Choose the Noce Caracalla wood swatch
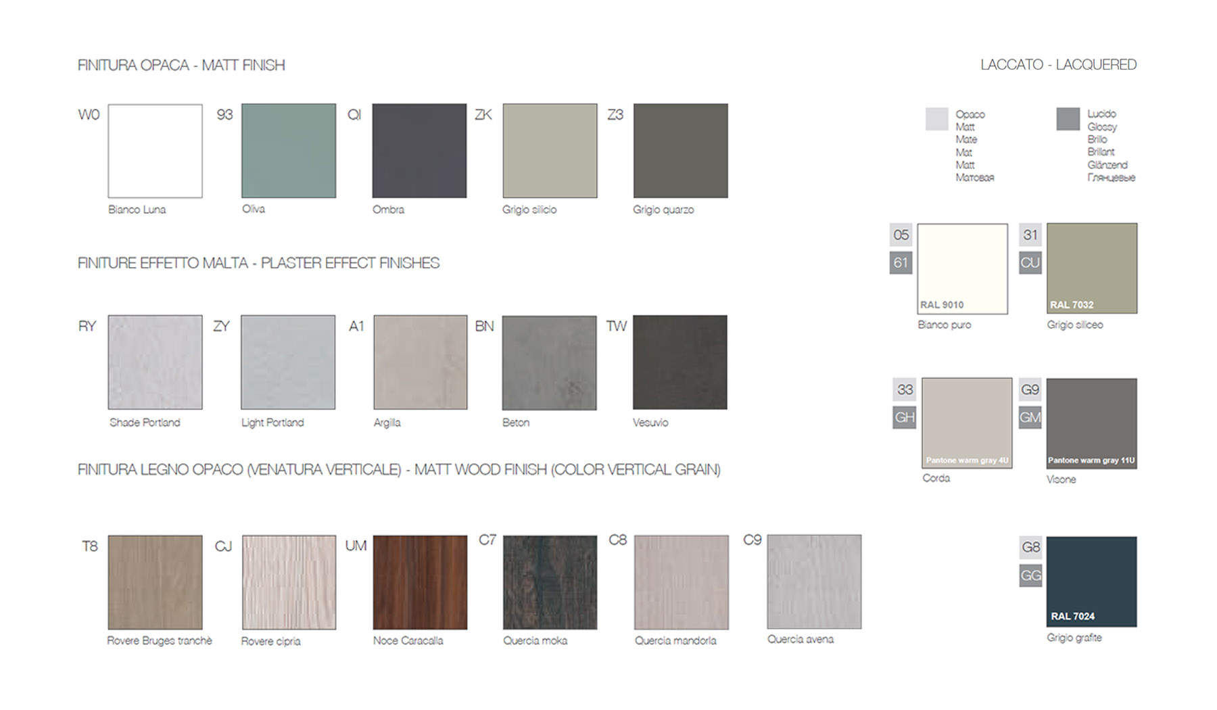This screenshot has height=710, width=1217. tap(420, 582)
